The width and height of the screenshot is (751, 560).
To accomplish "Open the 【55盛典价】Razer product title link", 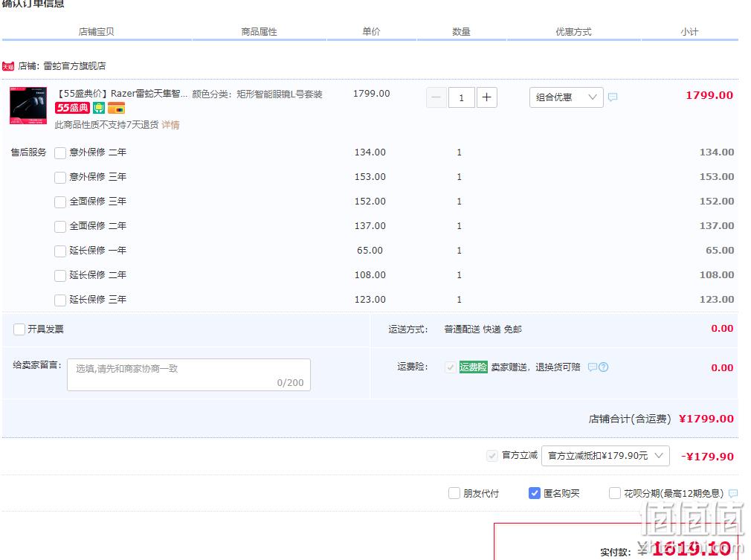I will click(x=122, y=94).
